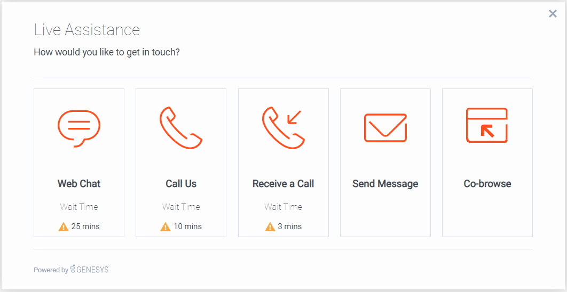Select the Call Us label
567x292 pixels.
pos(181,183)
